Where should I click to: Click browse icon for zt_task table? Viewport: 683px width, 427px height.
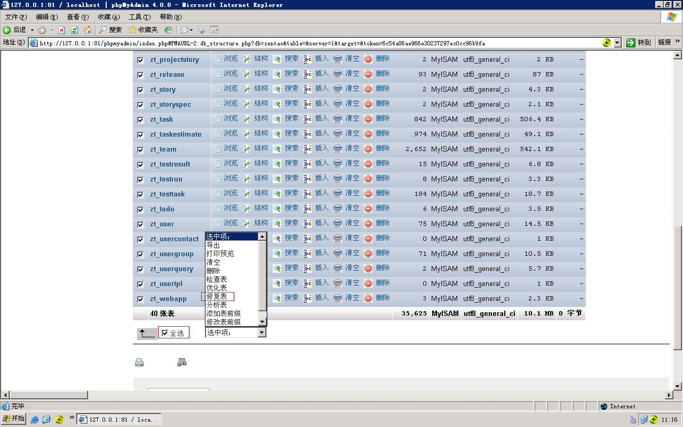pos(218,118)
